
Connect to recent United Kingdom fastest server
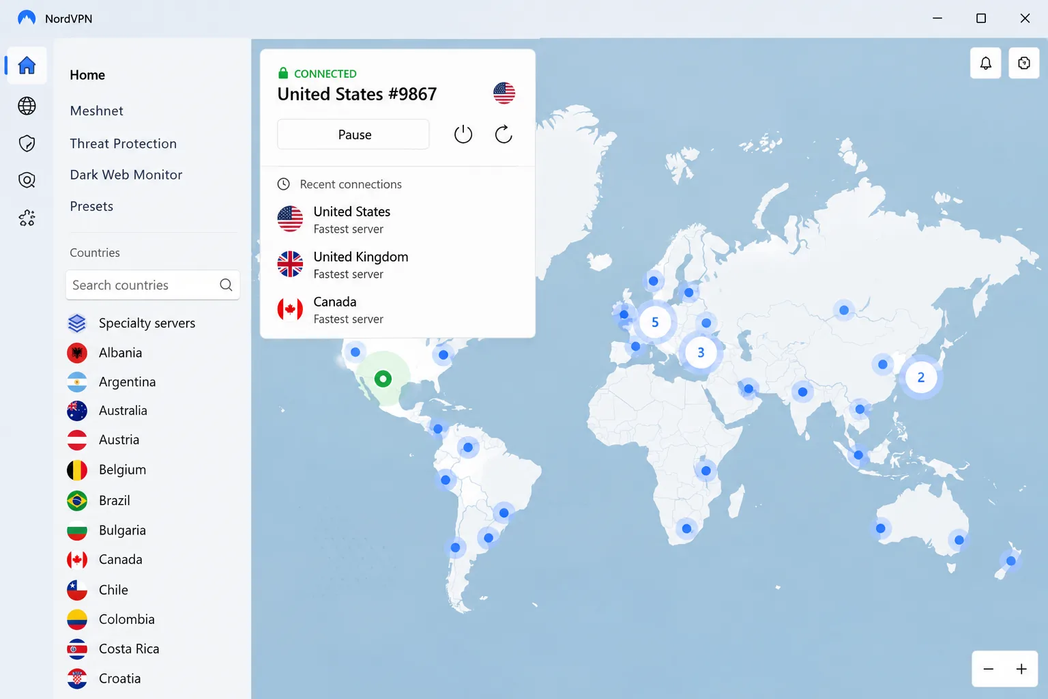pos(398,264)
